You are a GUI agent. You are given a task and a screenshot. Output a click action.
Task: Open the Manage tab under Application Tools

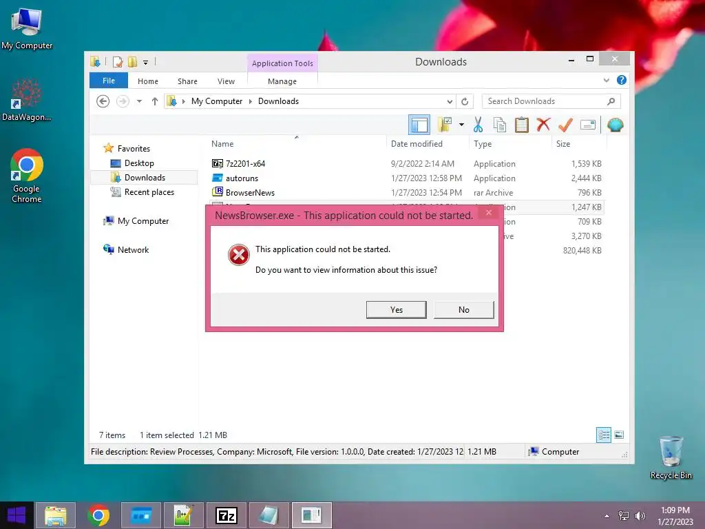(x=282, y=81)
